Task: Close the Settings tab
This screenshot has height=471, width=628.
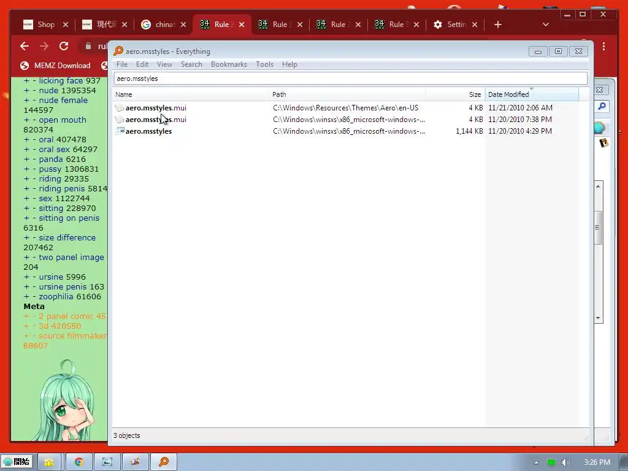Action: pyautogui.click(x=475, y=25)
